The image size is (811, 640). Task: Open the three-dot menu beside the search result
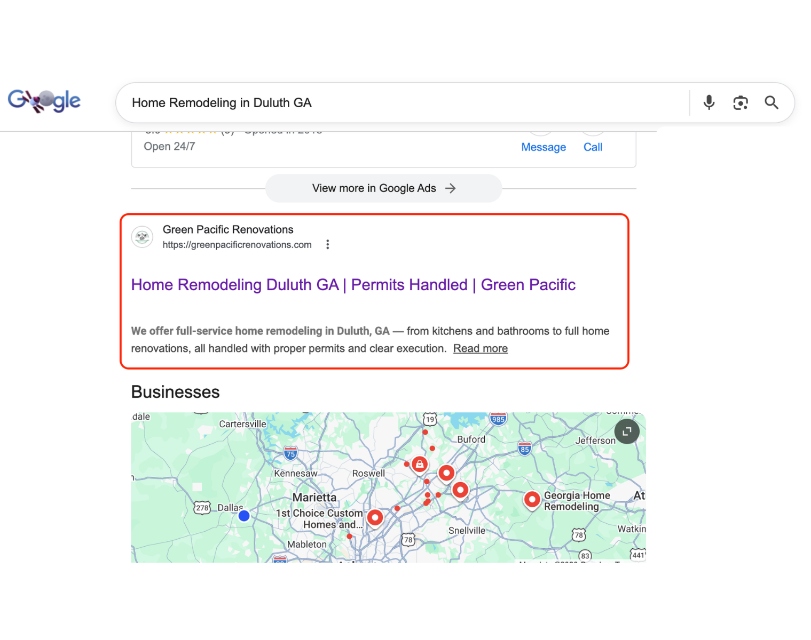click(327, 244)
